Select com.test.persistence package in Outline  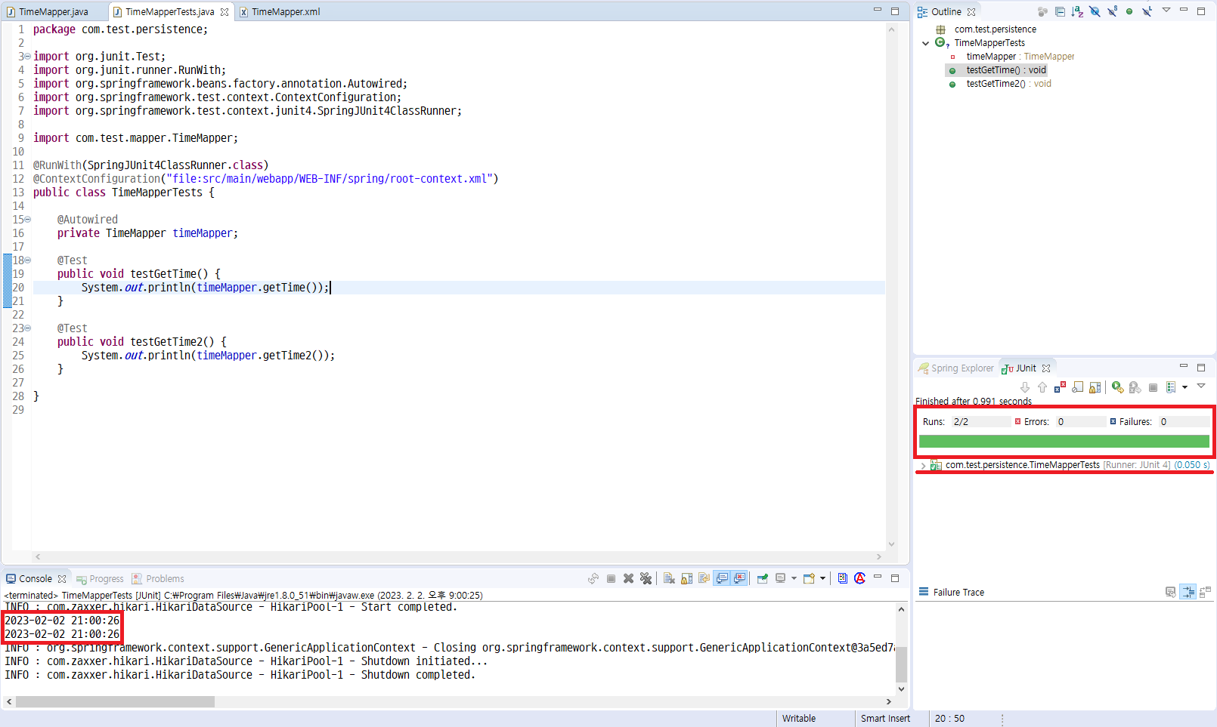986,29
